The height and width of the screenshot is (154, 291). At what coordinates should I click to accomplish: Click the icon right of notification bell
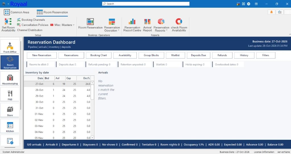point(280,12)
